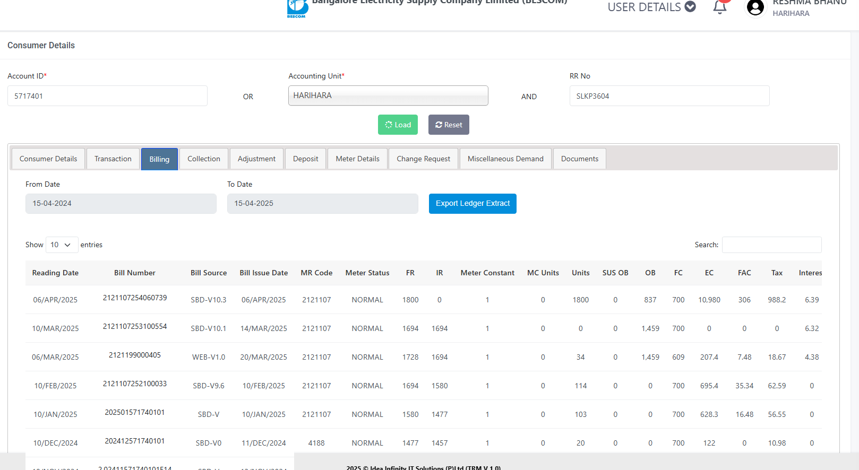Click the notification bell icon

pyautogui.click(x=719, y=7)
